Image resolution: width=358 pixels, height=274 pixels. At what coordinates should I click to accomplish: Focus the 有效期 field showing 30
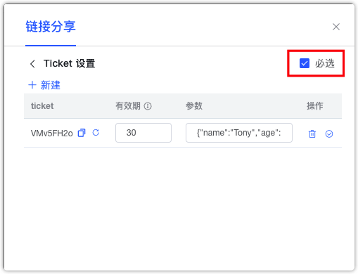click(143, 133)
